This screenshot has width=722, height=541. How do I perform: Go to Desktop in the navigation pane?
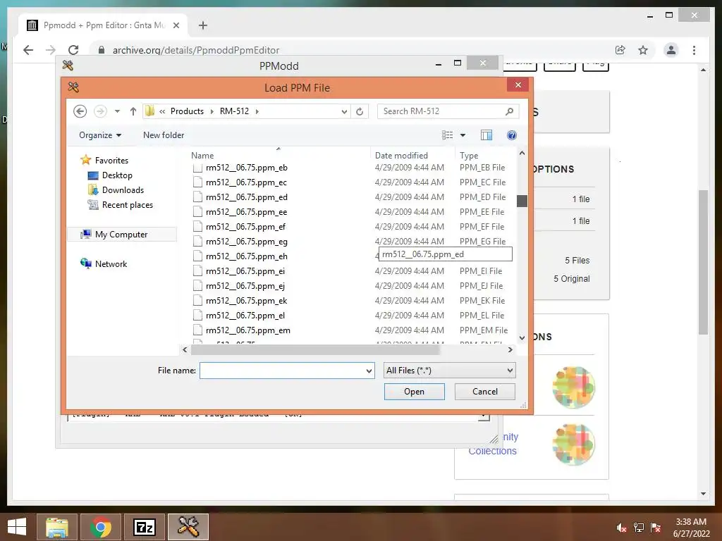tap(117, 175)
